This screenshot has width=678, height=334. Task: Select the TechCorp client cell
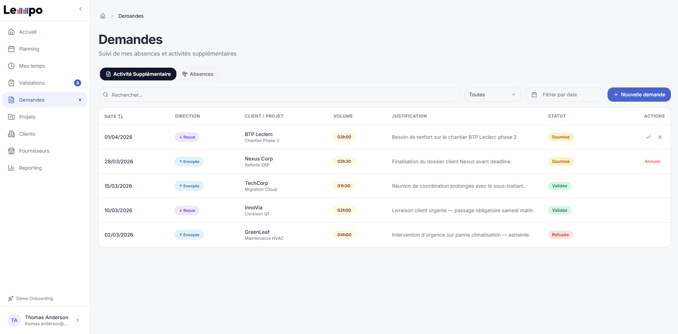click(x=261, y=186)
